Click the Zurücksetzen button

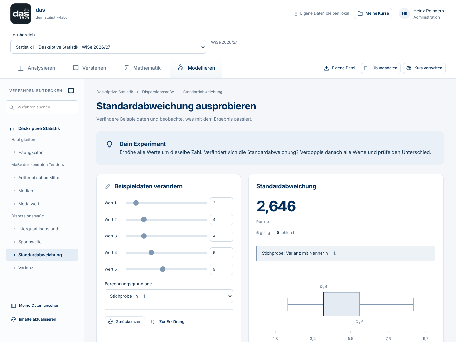pos(125,322)
